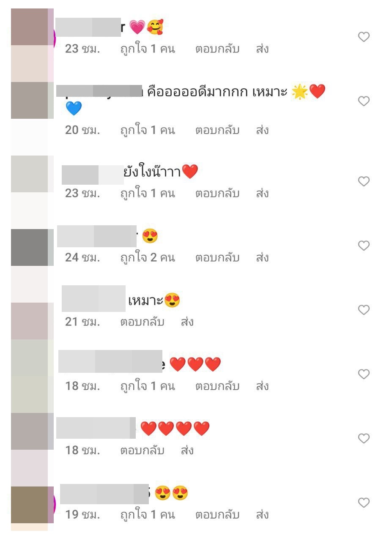
Task: Send the four red hearts comment
Action: click(x=187, y=451)
